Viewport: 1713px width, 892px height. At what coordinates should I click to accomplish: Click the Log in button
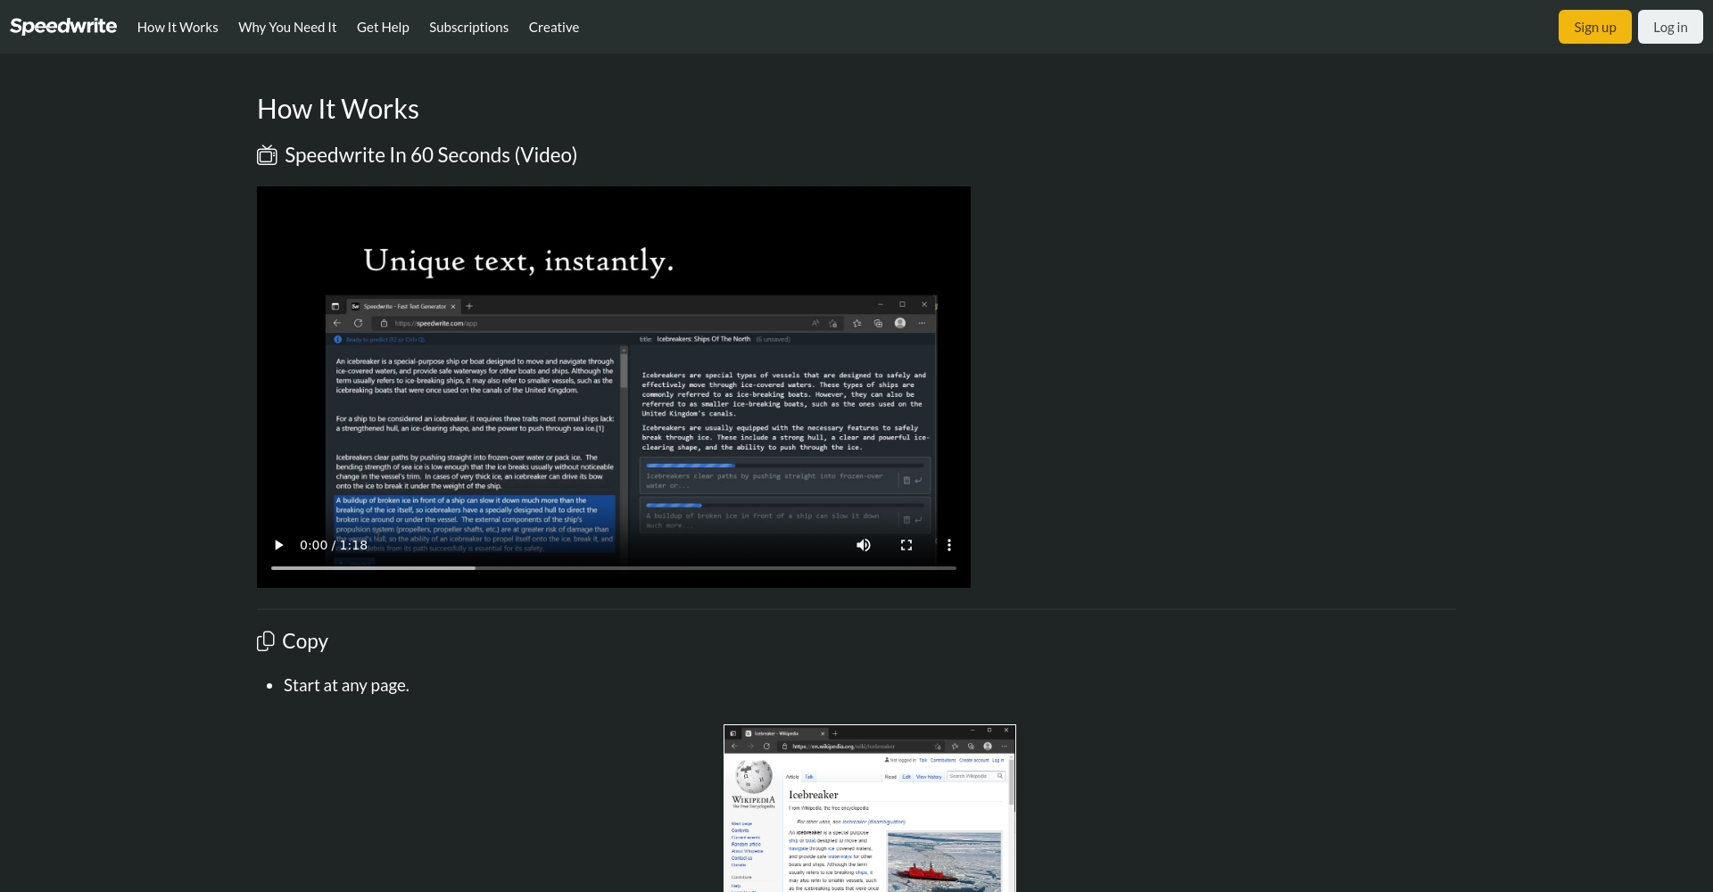[x=1670, y=27]
